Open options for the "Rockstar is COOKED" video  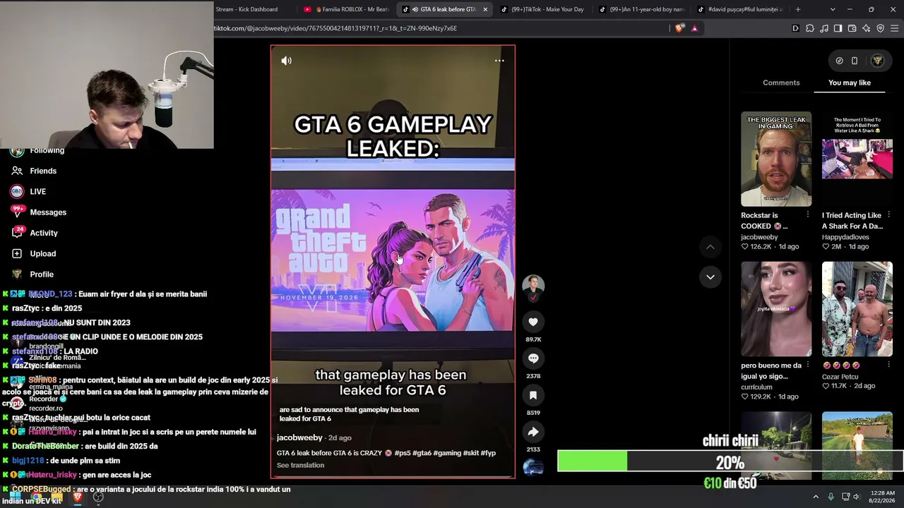(x=807, y=214)
